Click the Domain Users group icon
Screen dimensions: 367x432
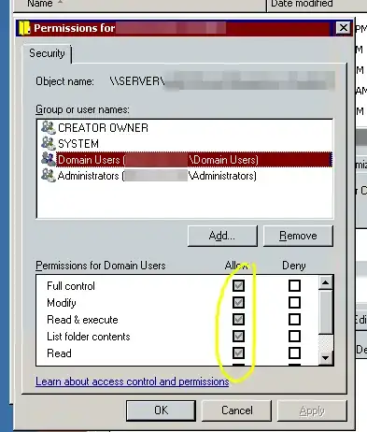(x=49, y=159)
